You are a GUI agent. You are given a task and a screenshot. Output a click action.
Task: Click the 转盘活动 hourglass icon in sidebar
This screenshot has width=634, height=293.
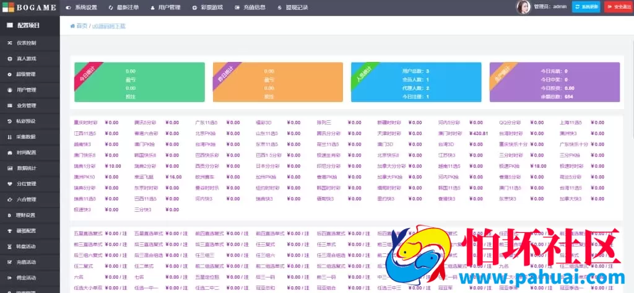(x=10, y=246)
